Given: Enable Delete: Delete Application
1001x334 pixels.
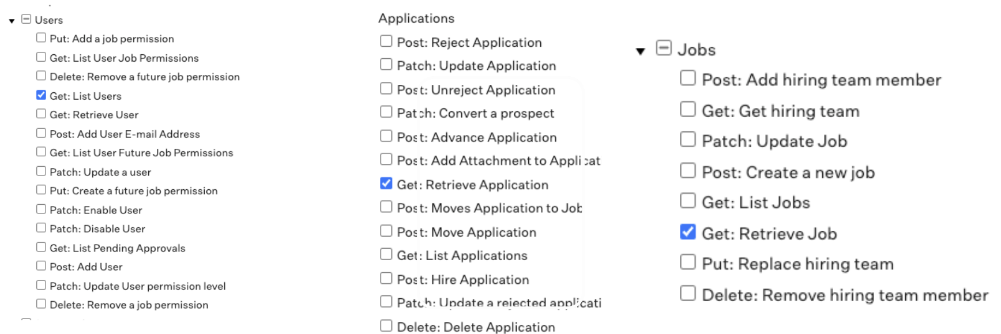Looking at the screenshot, I should click(386, 326).
